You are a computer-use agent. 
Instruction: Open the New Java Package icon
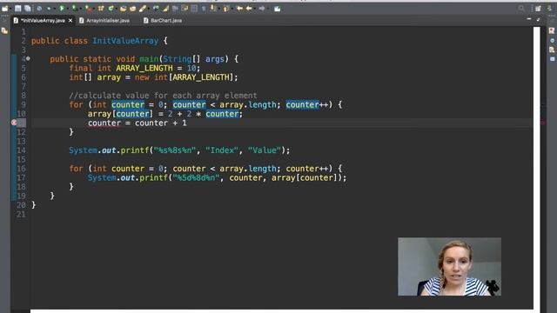[101, 8]
